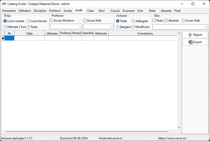This screenshot has width=210, height=141.
Task: Click the Catalog Scolar app icon in title bar
Action: 4,4
